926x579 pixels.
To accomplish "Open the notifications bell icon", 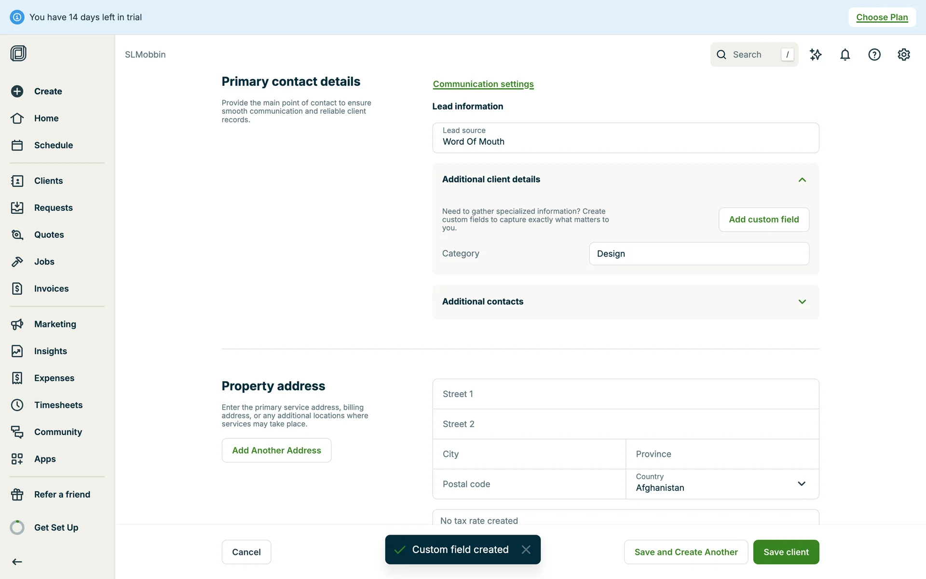I will 844,55.
